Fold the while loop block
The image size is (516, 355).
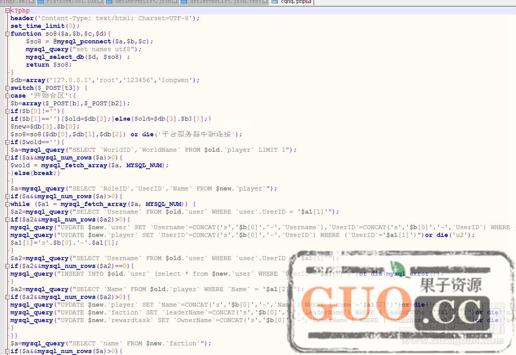point(7,204)
